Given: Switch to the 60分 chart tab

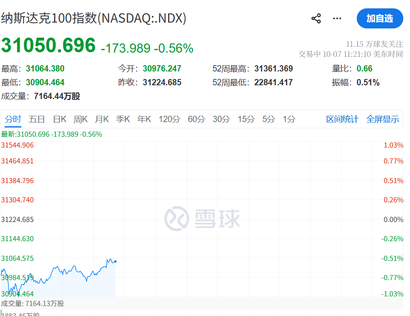Looking at the screenshot, I should 196,119.
